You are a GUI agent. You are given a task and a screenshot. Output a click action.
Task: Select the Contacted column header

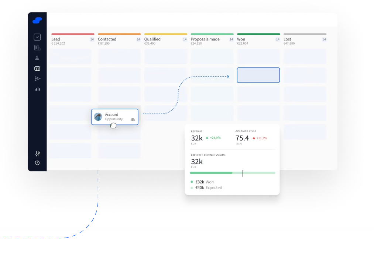[x=107, y=39]
